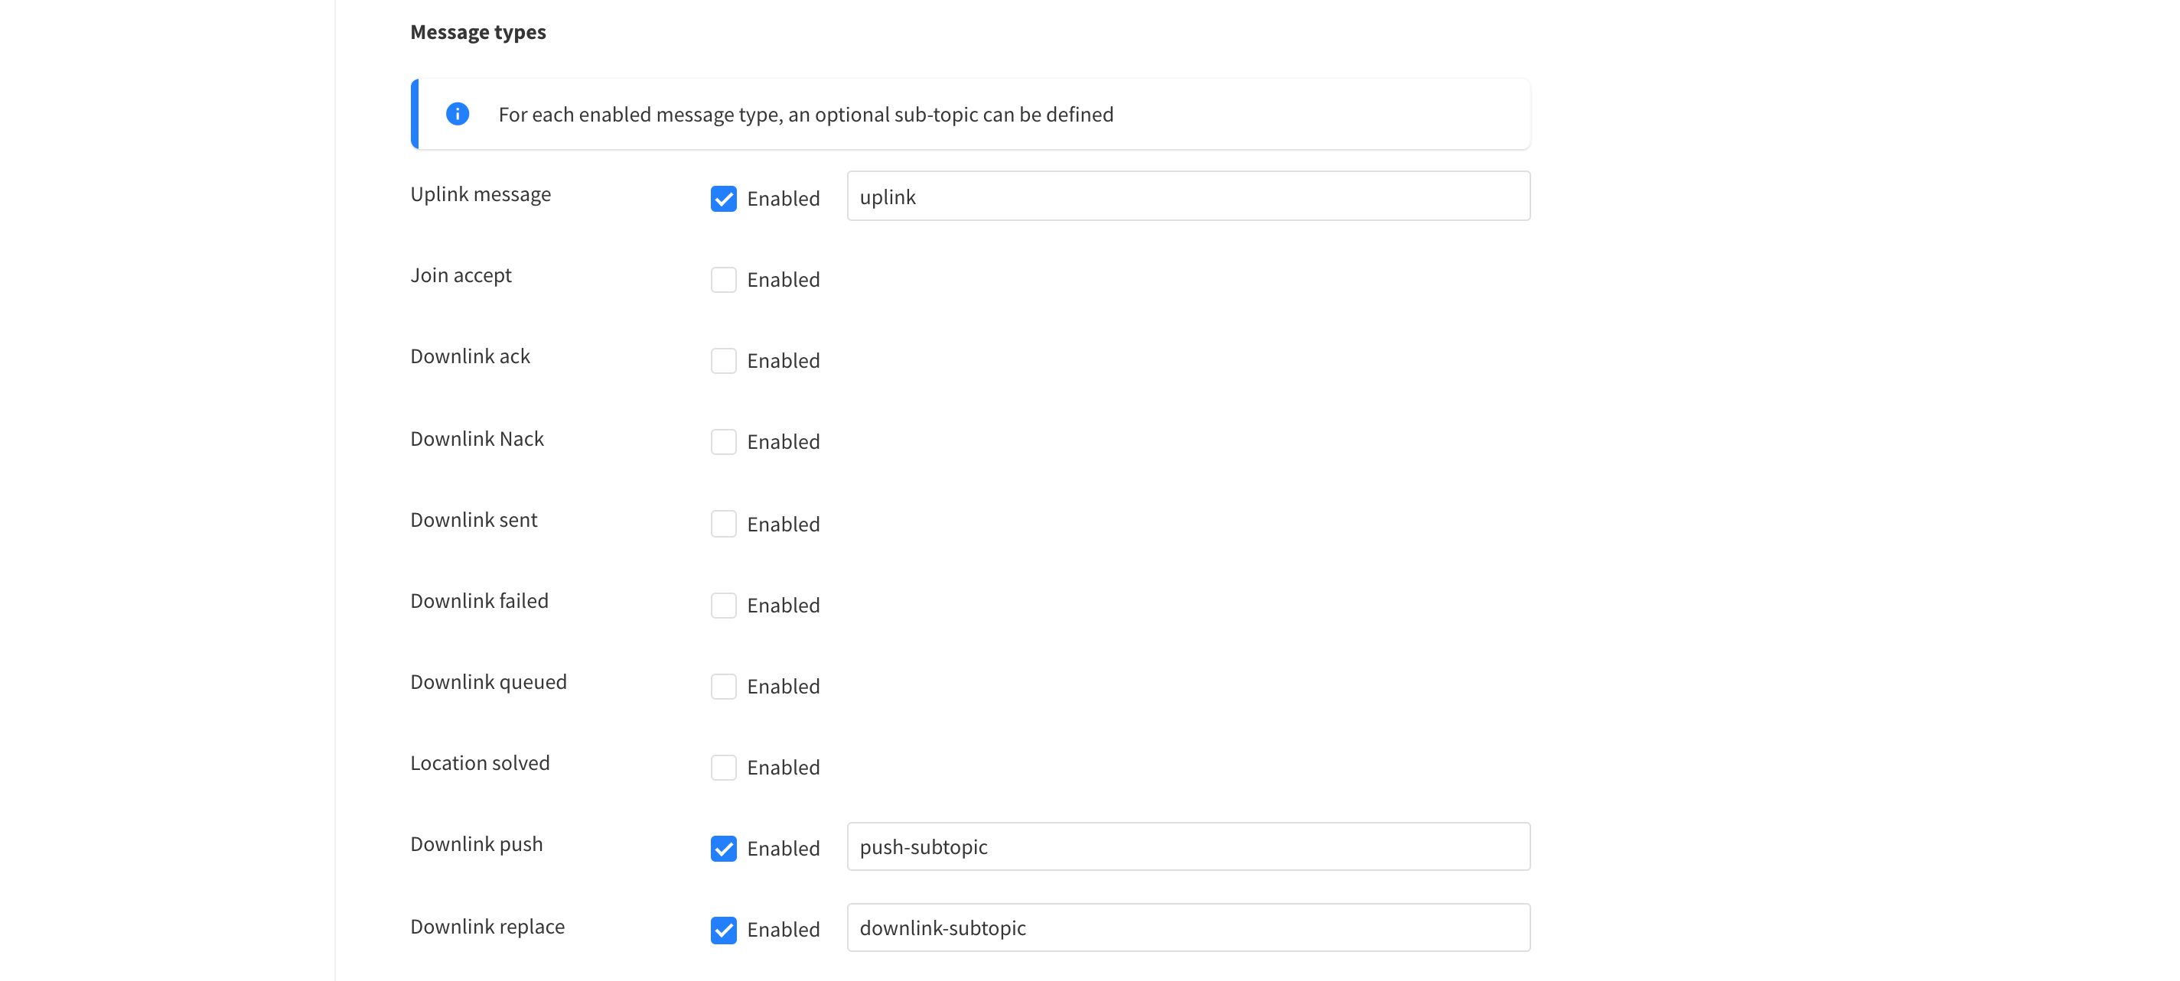Uncheck Downlink replace Enabled checkbox
Viewport: 2180px width, 981px height.
(x=723, y=930)
